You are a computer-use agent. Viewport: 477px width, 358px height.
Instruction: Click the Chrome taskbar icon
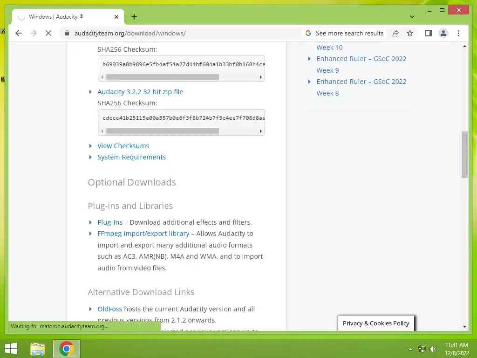[66, 349]
